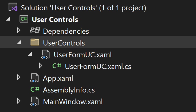Expand the UserFormUC.xaml.cs arrow
This screenshot has width=196, height=112.
click(x=41, y=66)
